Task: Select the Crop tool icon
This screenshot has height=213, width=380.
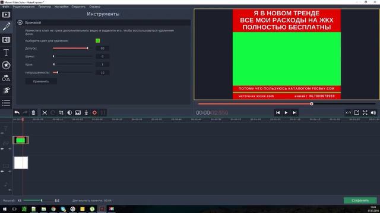Action: [61, 112]
